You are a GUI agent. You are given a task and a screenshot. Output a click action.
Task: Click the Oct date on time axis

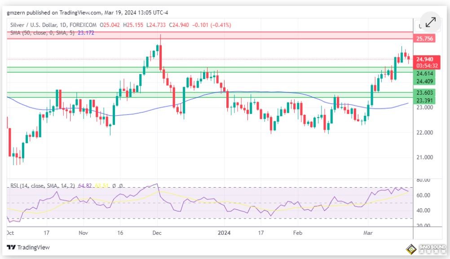(10, 233)
